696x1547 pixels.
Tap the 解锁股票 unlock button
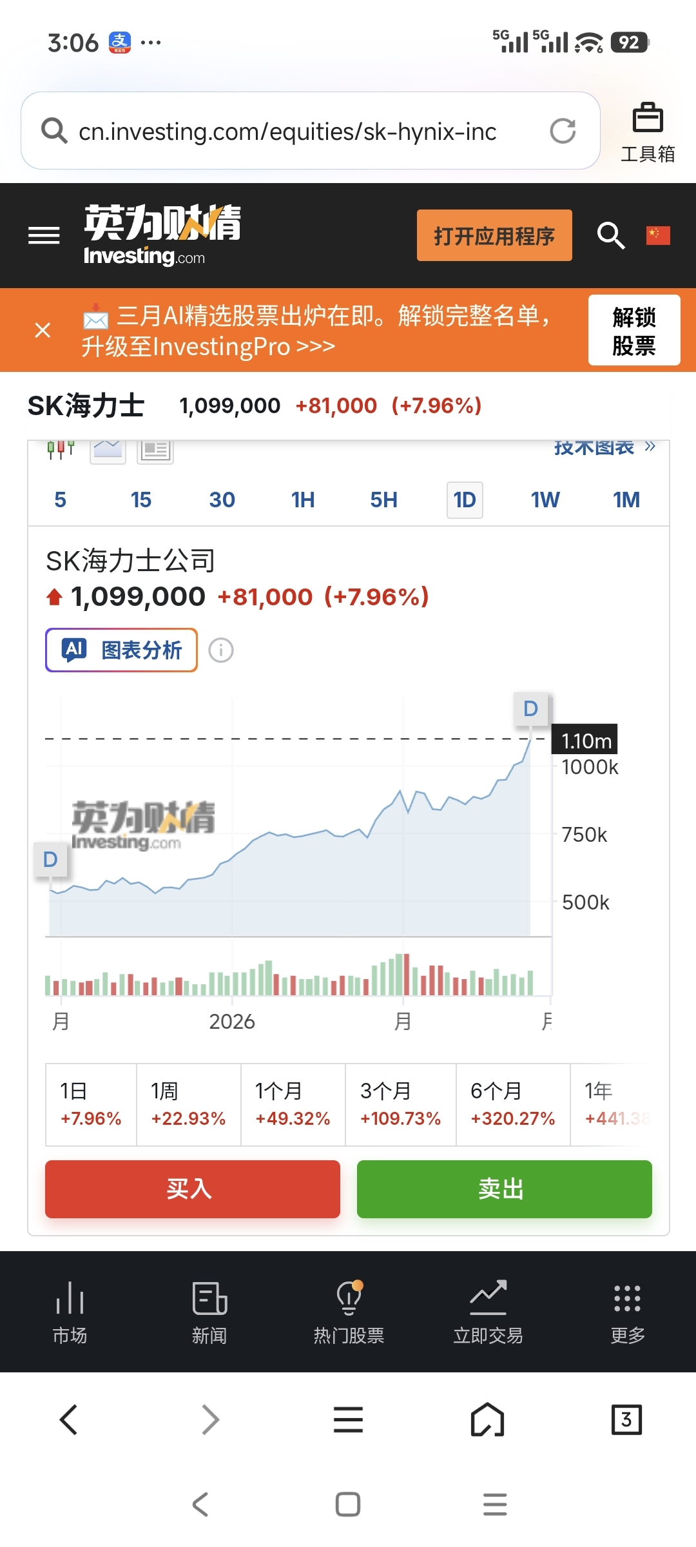pyautogui.click(x=633, y=331)
